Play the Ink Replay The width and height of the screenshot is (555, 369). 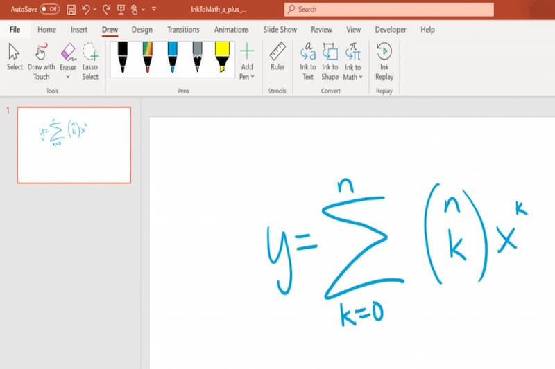[x=384, y=62]
